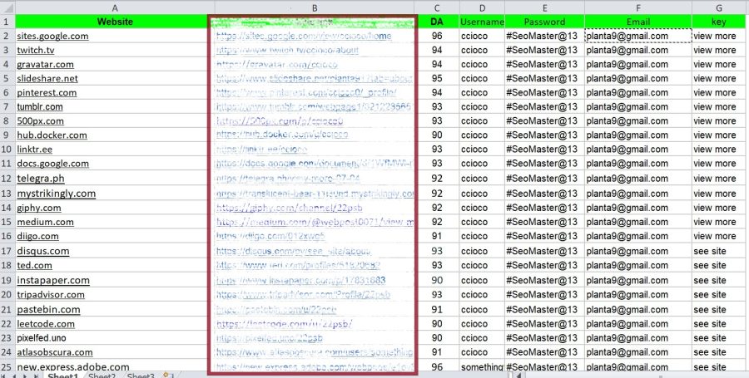Open the slideshare.net link
Screen dimensions: 749x378
(x=47, y=79)
